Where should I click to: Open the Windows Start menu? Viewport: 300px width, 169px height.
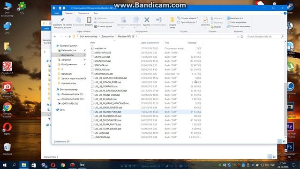tap(5, 165)
